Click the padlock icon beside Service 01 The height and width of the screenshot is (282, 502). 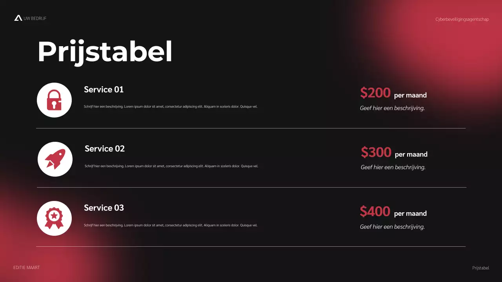click(x=54, y=100)
